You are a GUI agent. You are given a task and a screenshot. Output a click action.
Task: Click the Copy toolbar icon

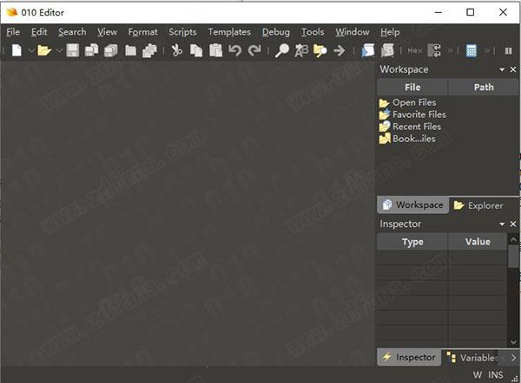point(196,50)
